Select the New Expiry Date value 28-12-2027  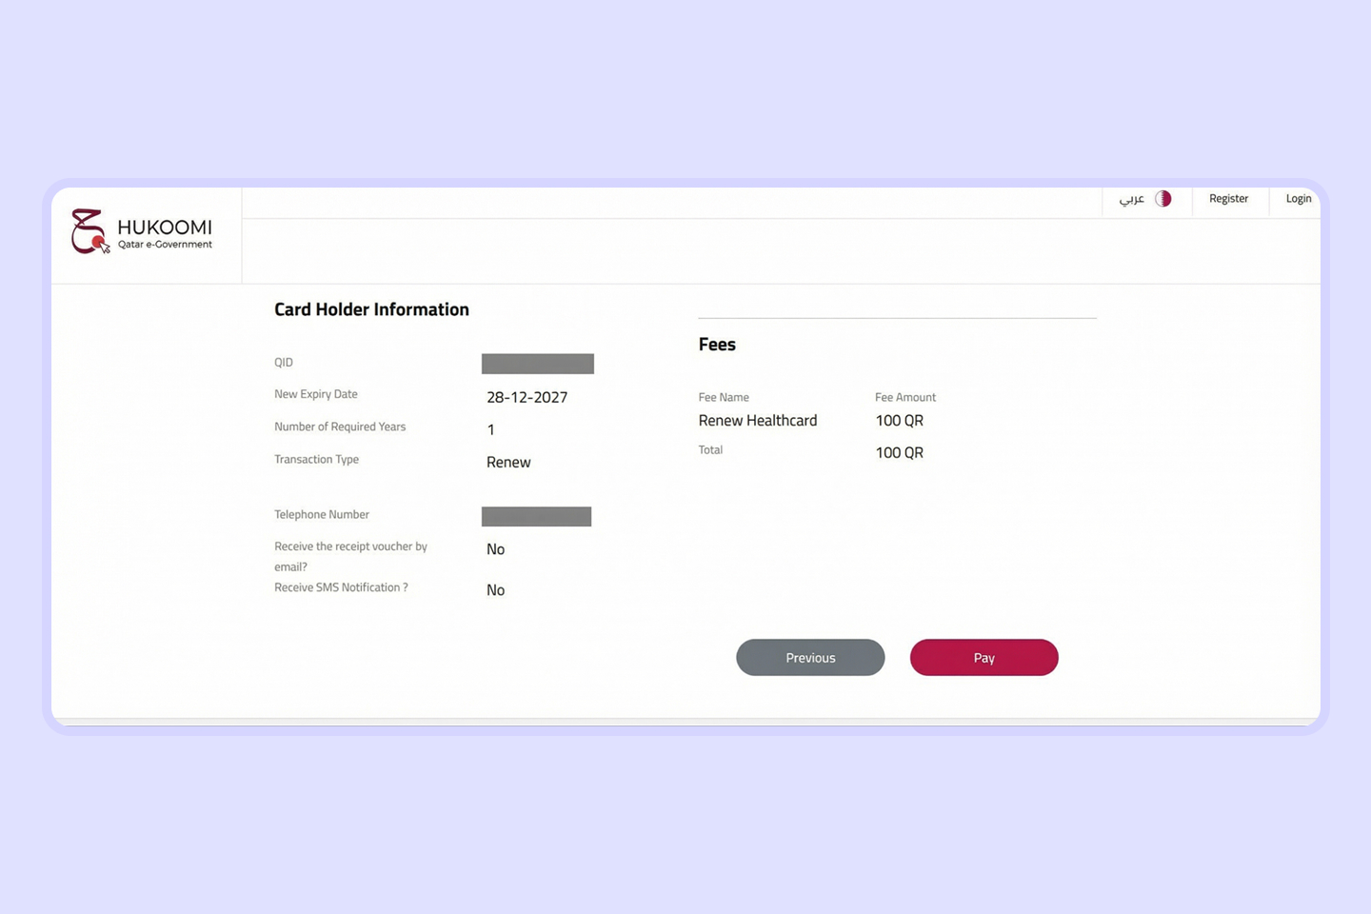tap(527, 397)
